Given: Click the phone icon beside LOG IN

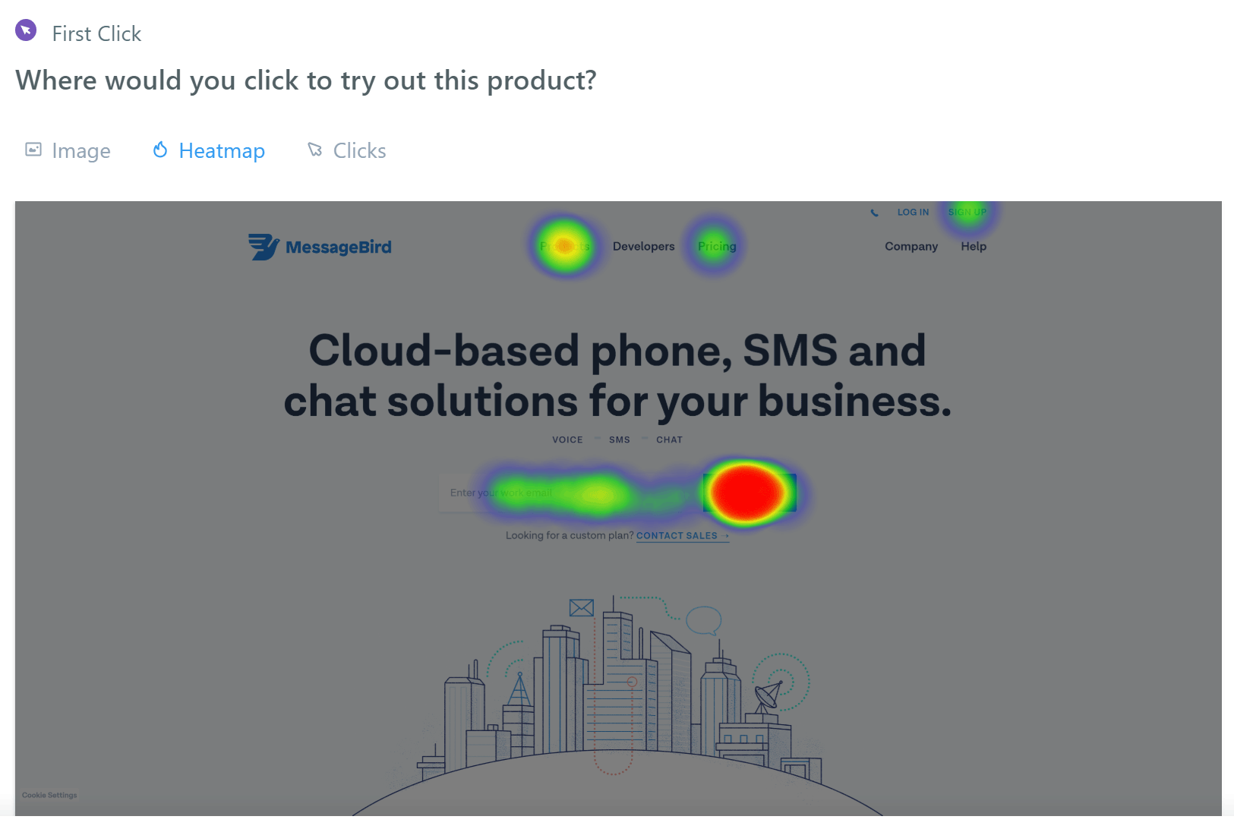Looking at the screenshot, I should (x=875, y=213).
